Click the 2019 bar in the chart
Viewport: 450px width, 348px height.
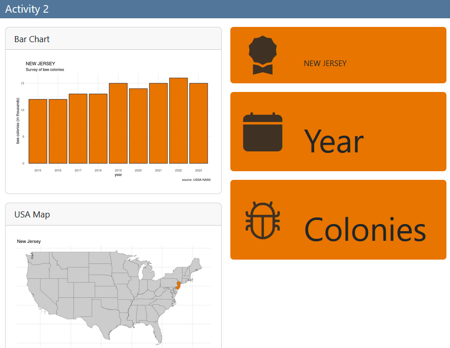(x=118, y=123)
